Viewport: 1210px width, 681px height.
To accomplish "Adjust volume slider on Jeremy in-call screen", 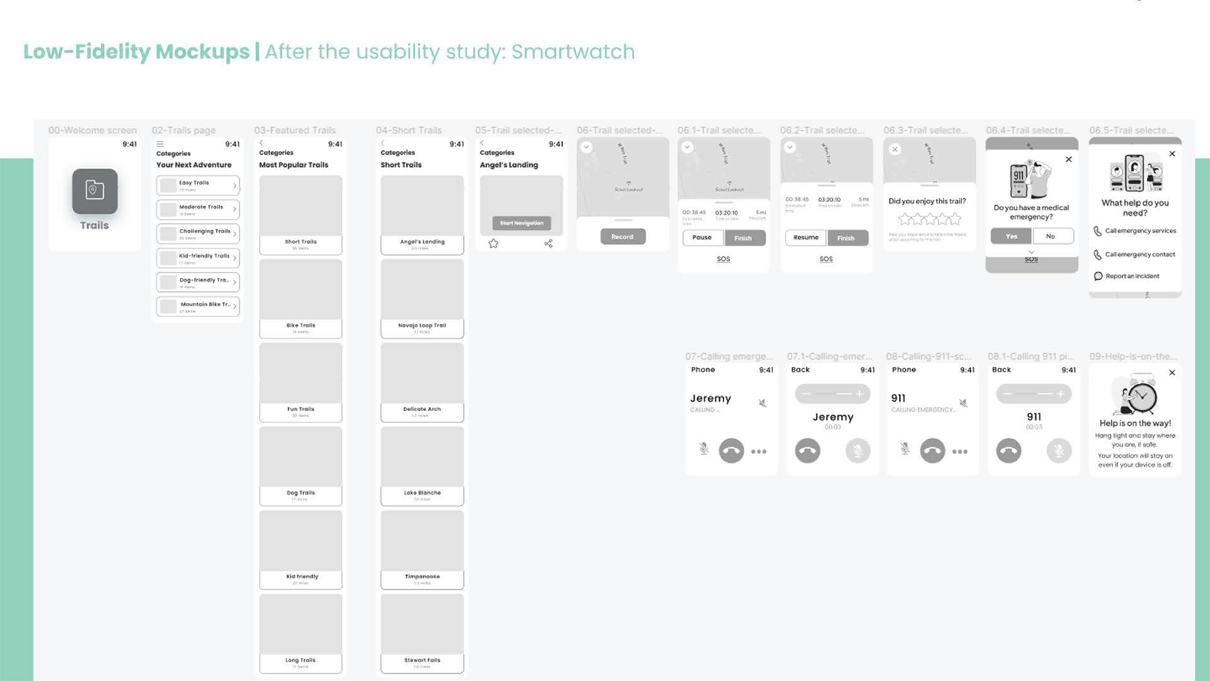I will (x=833, y=394).
